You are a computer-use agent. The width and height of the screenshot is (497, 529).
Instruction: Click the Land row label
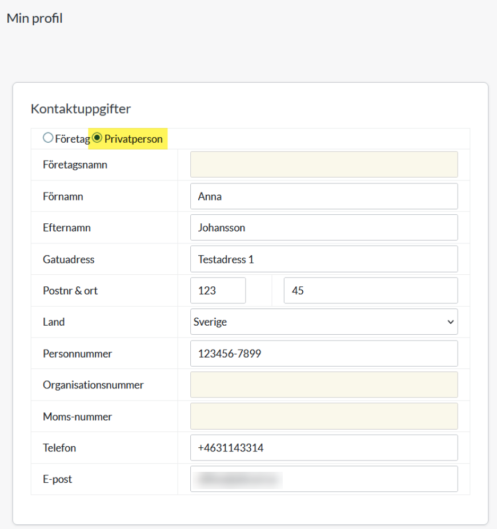click(x=54, y=322)
